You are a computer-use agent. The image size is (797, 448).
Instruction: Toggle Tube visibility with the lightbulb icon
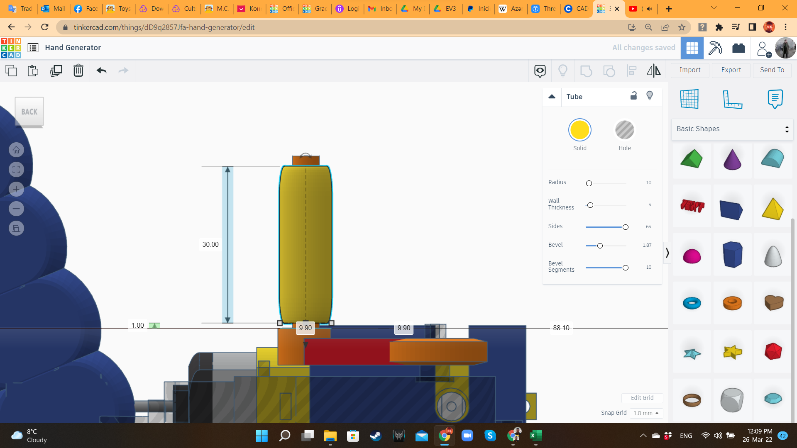click(650, 96)
